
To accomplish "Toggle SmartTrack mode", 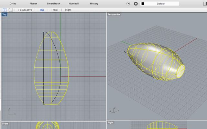I will click(x=53, y=4).
